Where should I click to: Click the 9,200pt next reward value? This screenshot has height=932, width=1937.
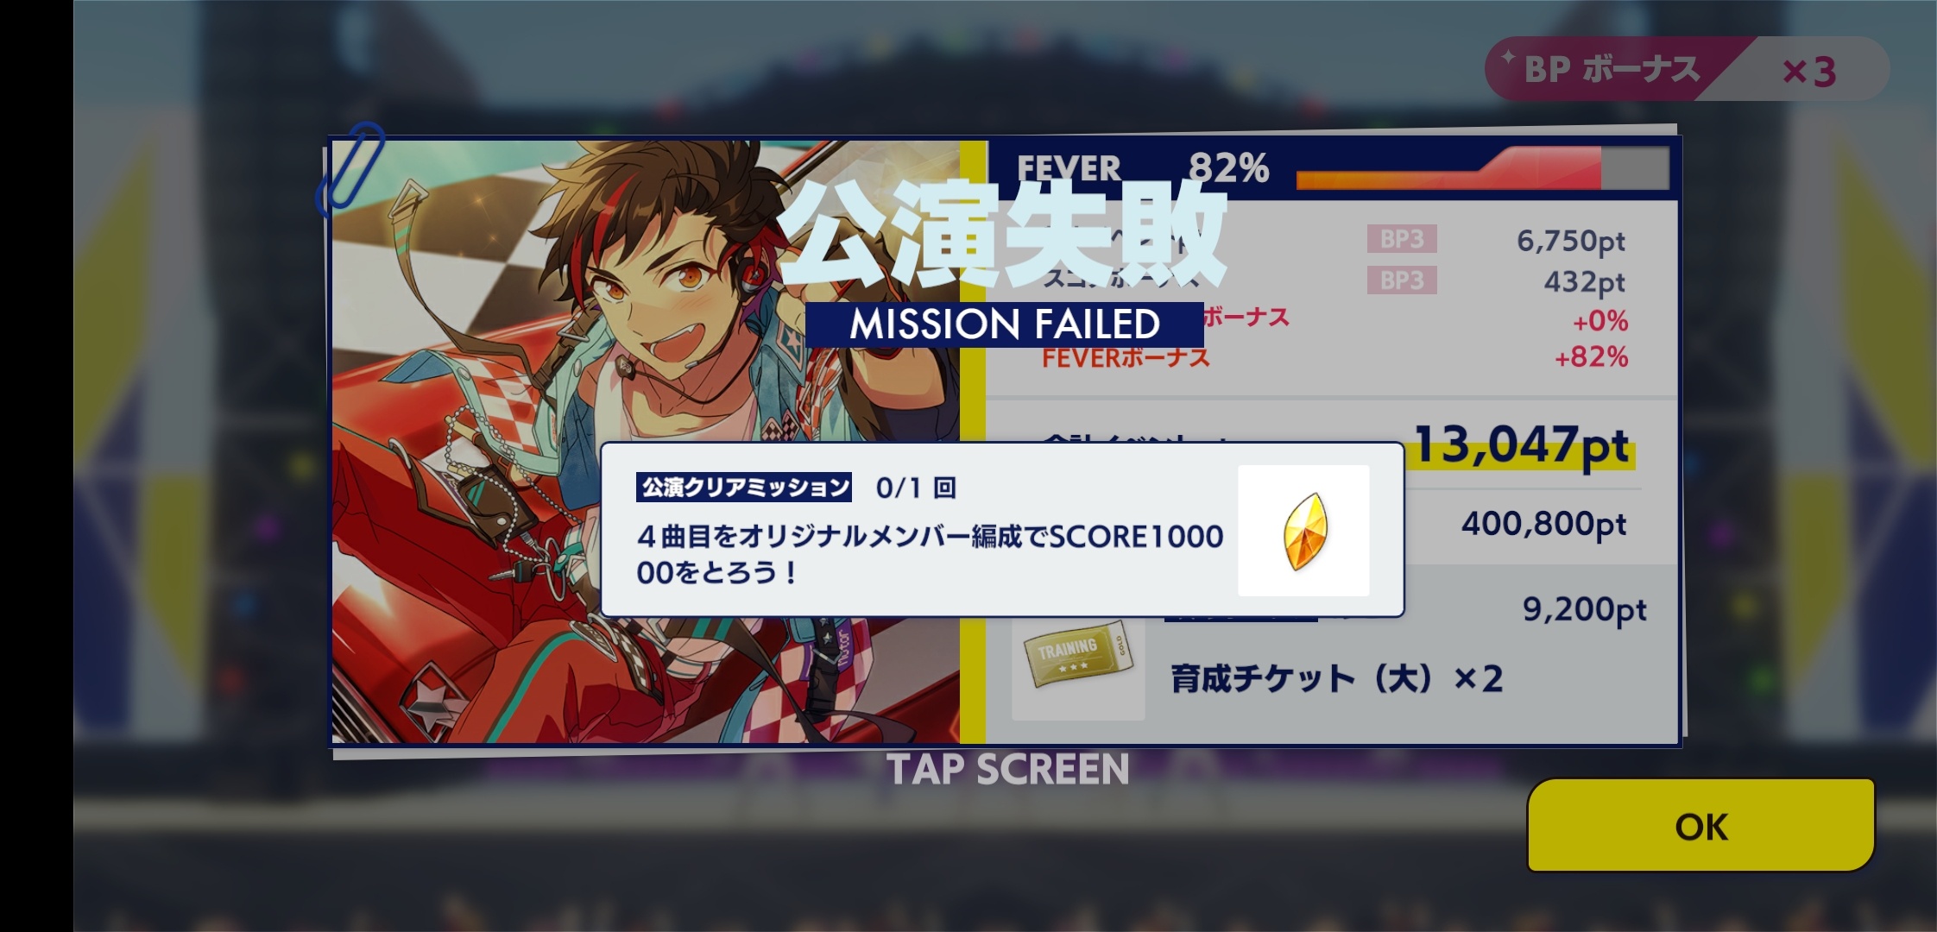(x=1584, y=610)
